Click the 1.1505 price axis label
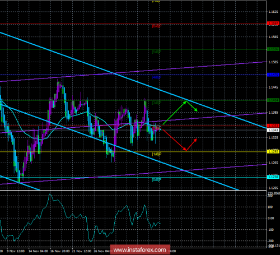This screenshot has height=255, width=280. point(273,62)
